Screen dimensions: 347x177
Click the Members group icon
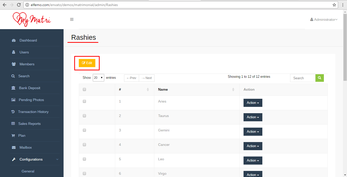click(14, 64)
